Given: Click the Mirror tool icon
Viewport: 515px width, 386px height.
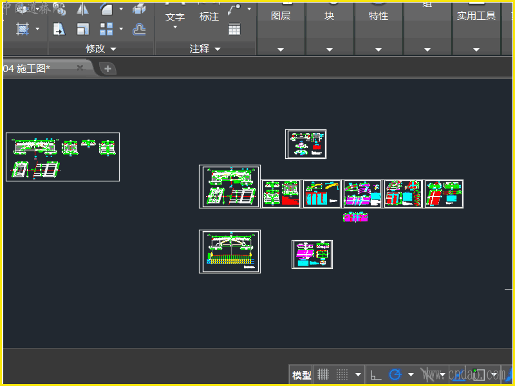Looking at the screenshot, I should tap(83, 9).
